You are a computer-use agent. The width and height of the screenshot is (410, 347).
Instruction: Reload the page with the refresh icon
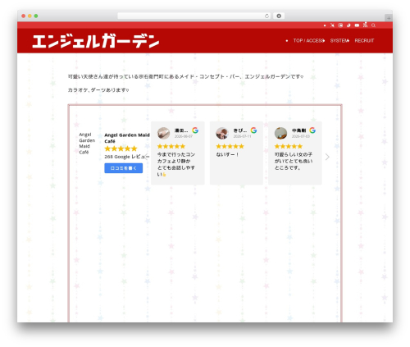(266, 16)
